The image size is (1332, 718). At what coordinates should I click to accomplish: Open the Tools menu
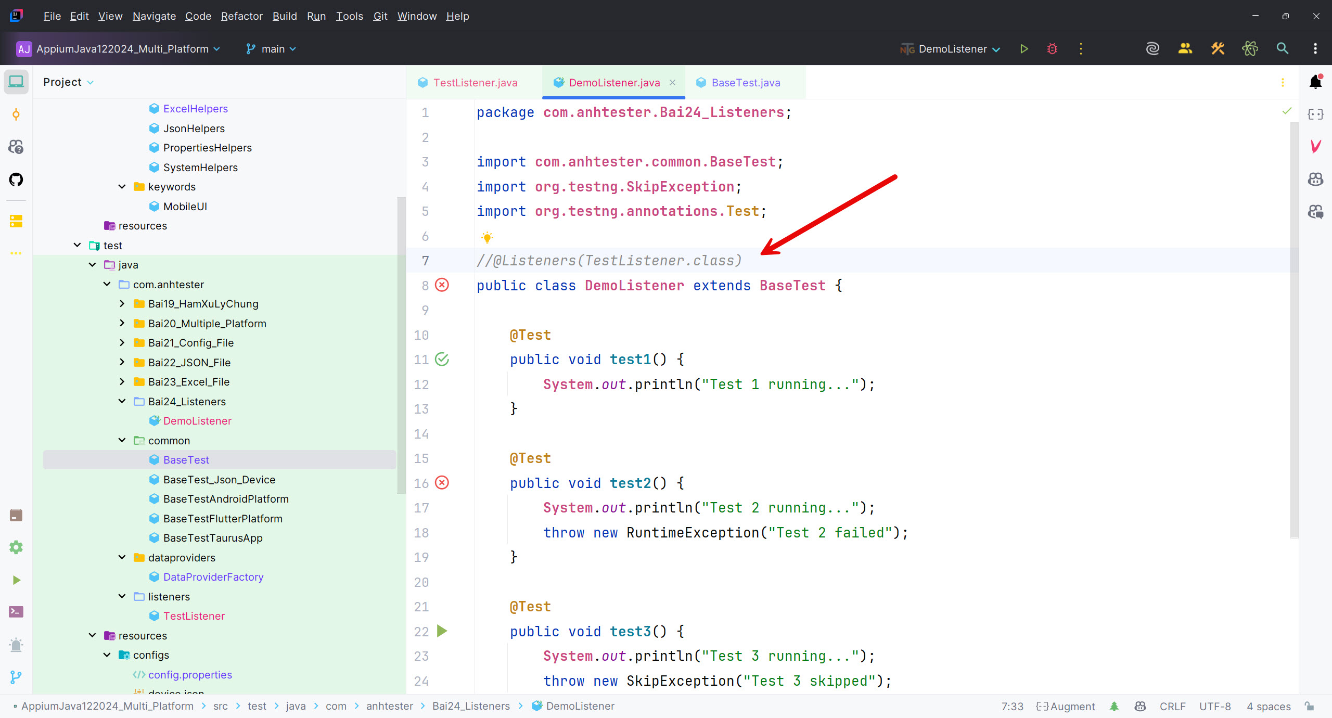349,16
